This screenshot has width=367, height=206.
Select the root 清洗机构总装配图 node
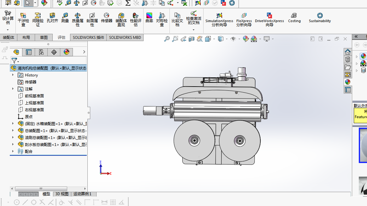click(49, 68)
